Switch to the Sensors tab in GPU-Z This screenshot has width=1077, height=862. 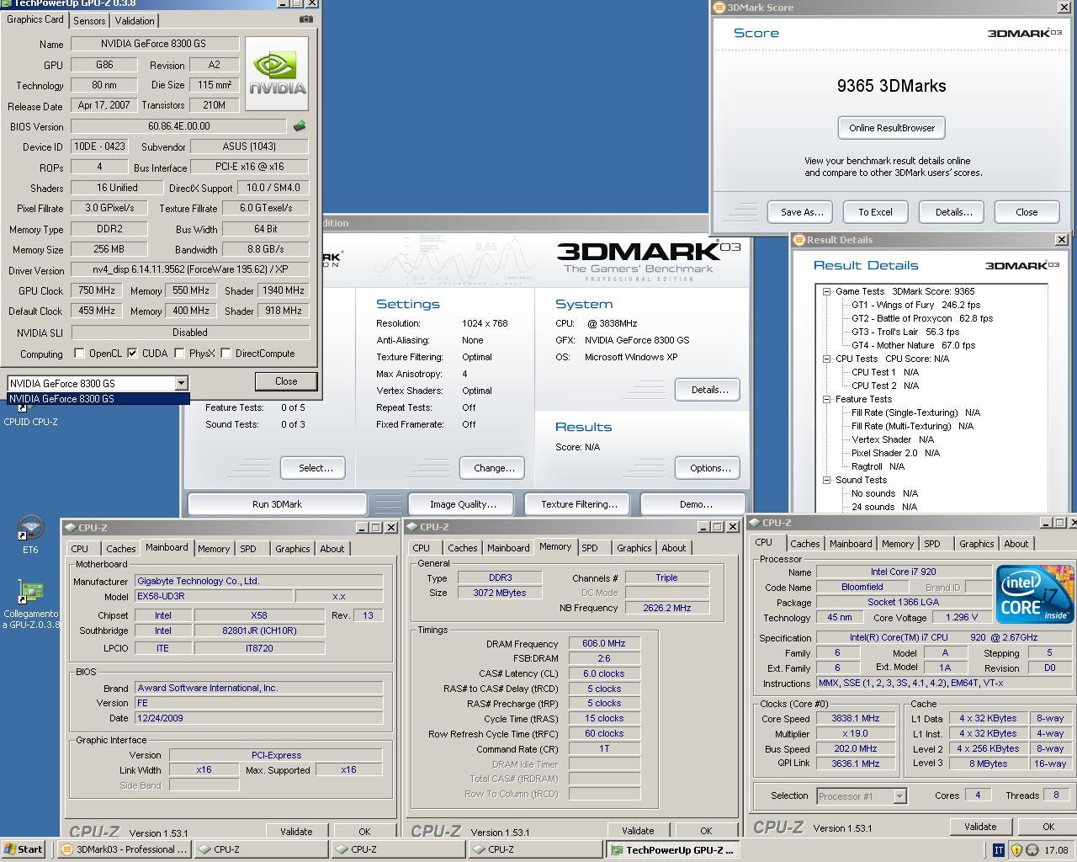click(89, 20)
